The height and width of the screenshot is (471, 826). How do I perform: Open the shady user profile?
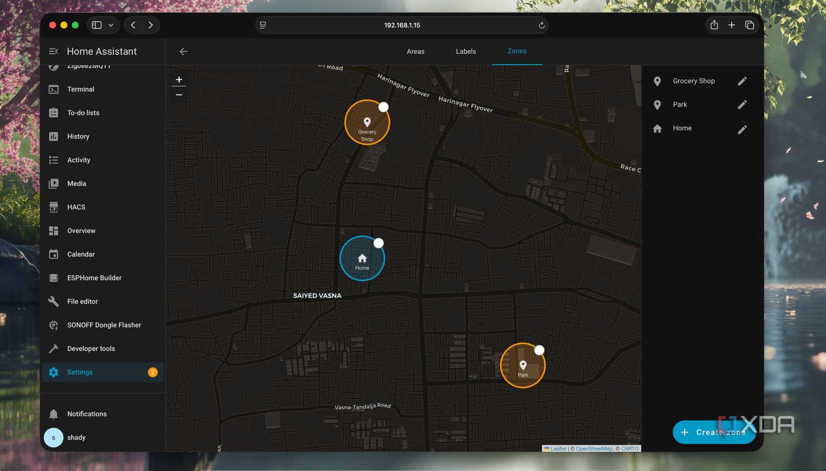(102, 437)
